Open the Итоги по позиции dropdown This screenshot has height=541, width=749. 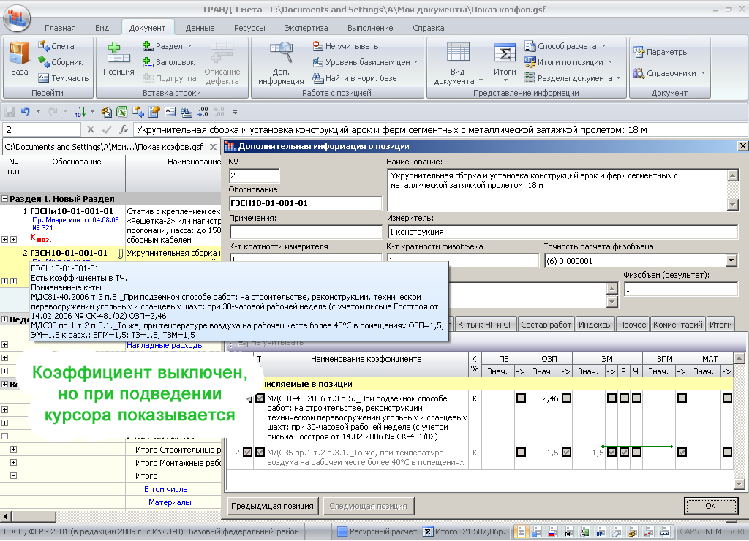610,62
